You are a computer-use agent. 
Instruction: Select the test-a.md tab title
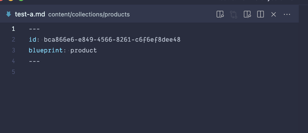pyautogui.click(x=30, y=14)
